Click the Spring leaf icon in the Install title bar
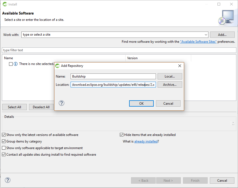 [x=5, y=4]
